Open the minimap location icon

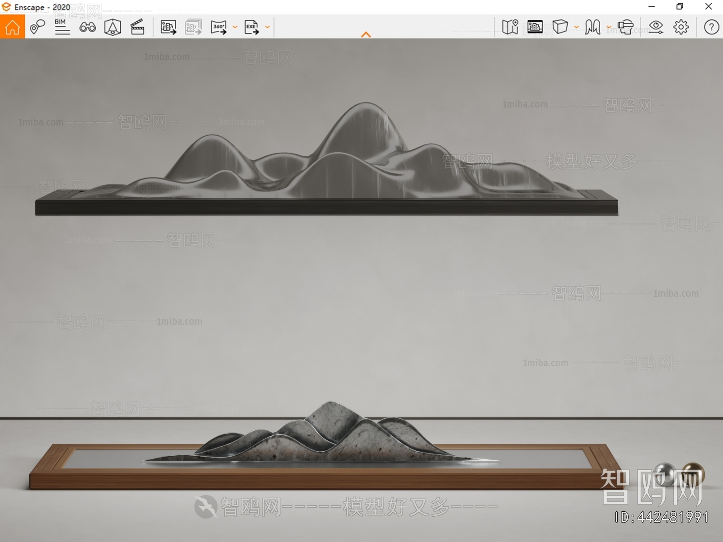[x=510, y=27]
